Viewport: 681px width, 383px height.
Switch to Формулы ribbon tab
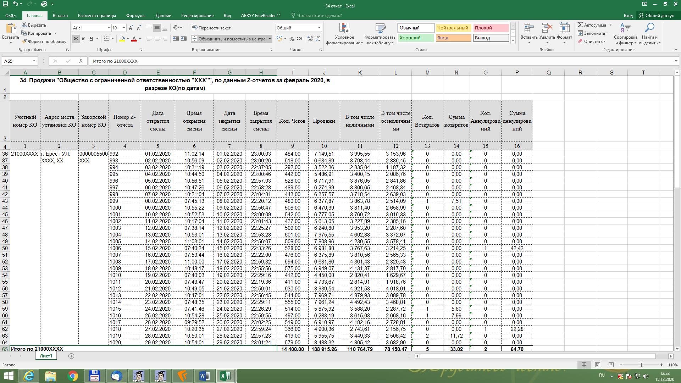coord(135,16)
